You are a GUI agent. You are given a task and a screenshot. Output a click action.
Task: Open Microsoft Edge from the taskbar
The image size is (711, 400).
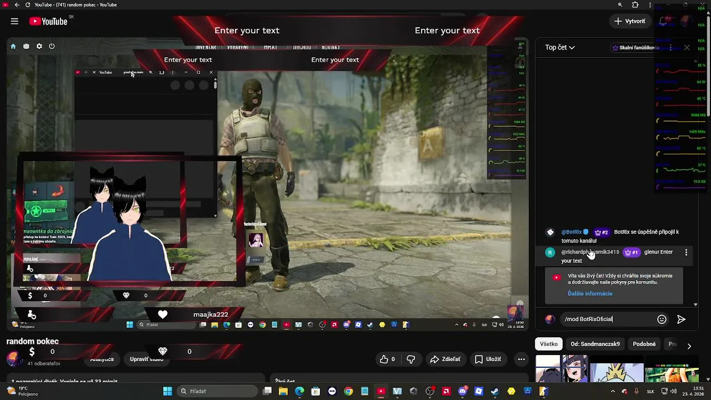coord(299,391)
